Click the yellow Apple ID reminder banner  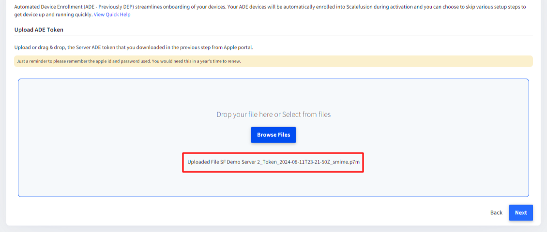pyautogui.click(x=273, y=61)
